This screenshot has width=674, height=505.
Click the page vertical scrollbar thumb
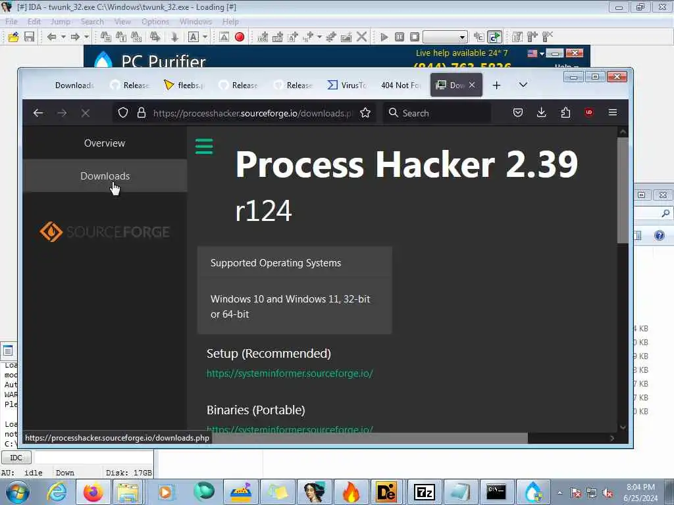623,190
